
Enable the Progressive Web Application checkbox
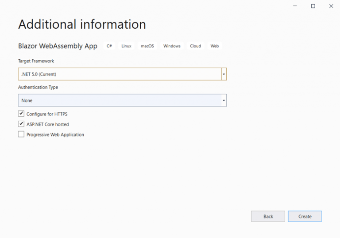tap(21, 134)
